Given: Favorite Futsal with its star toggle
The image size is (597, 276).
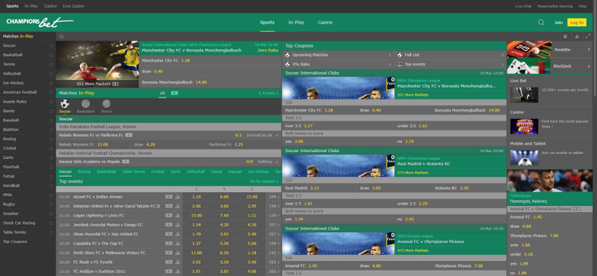Looking at the screenshot, I should (x=51, y=176).
